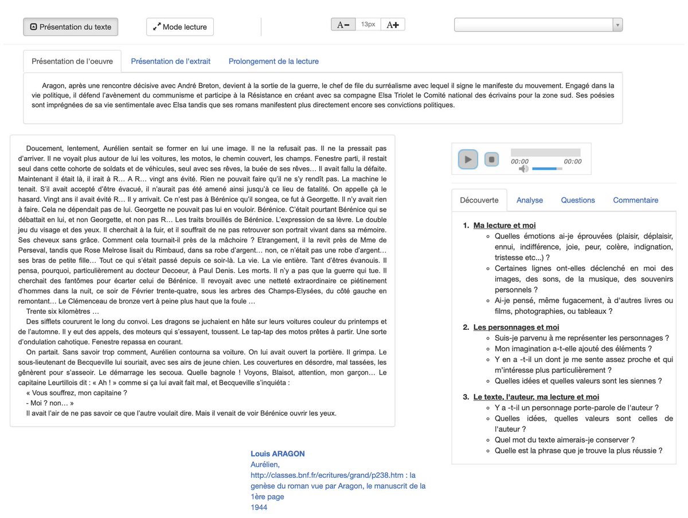Select the Présentation de l'oeuvre tab
This screenshot has width=688, height=518.
[72, 61]
